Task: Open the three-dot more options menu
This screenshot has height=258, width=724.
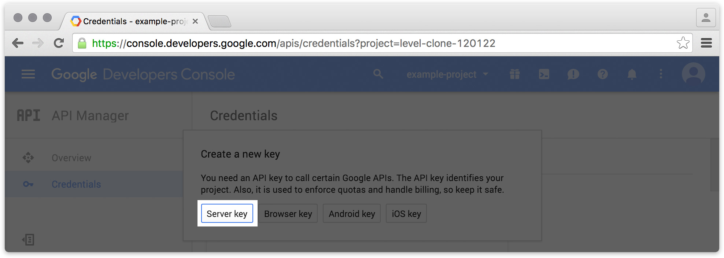Action: [661, 74]
